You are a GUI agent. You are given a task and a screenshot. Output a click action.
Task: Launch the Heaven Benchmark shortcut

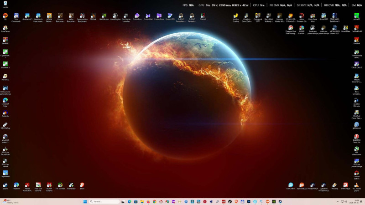pyautogui.click(x=60, y=15)
